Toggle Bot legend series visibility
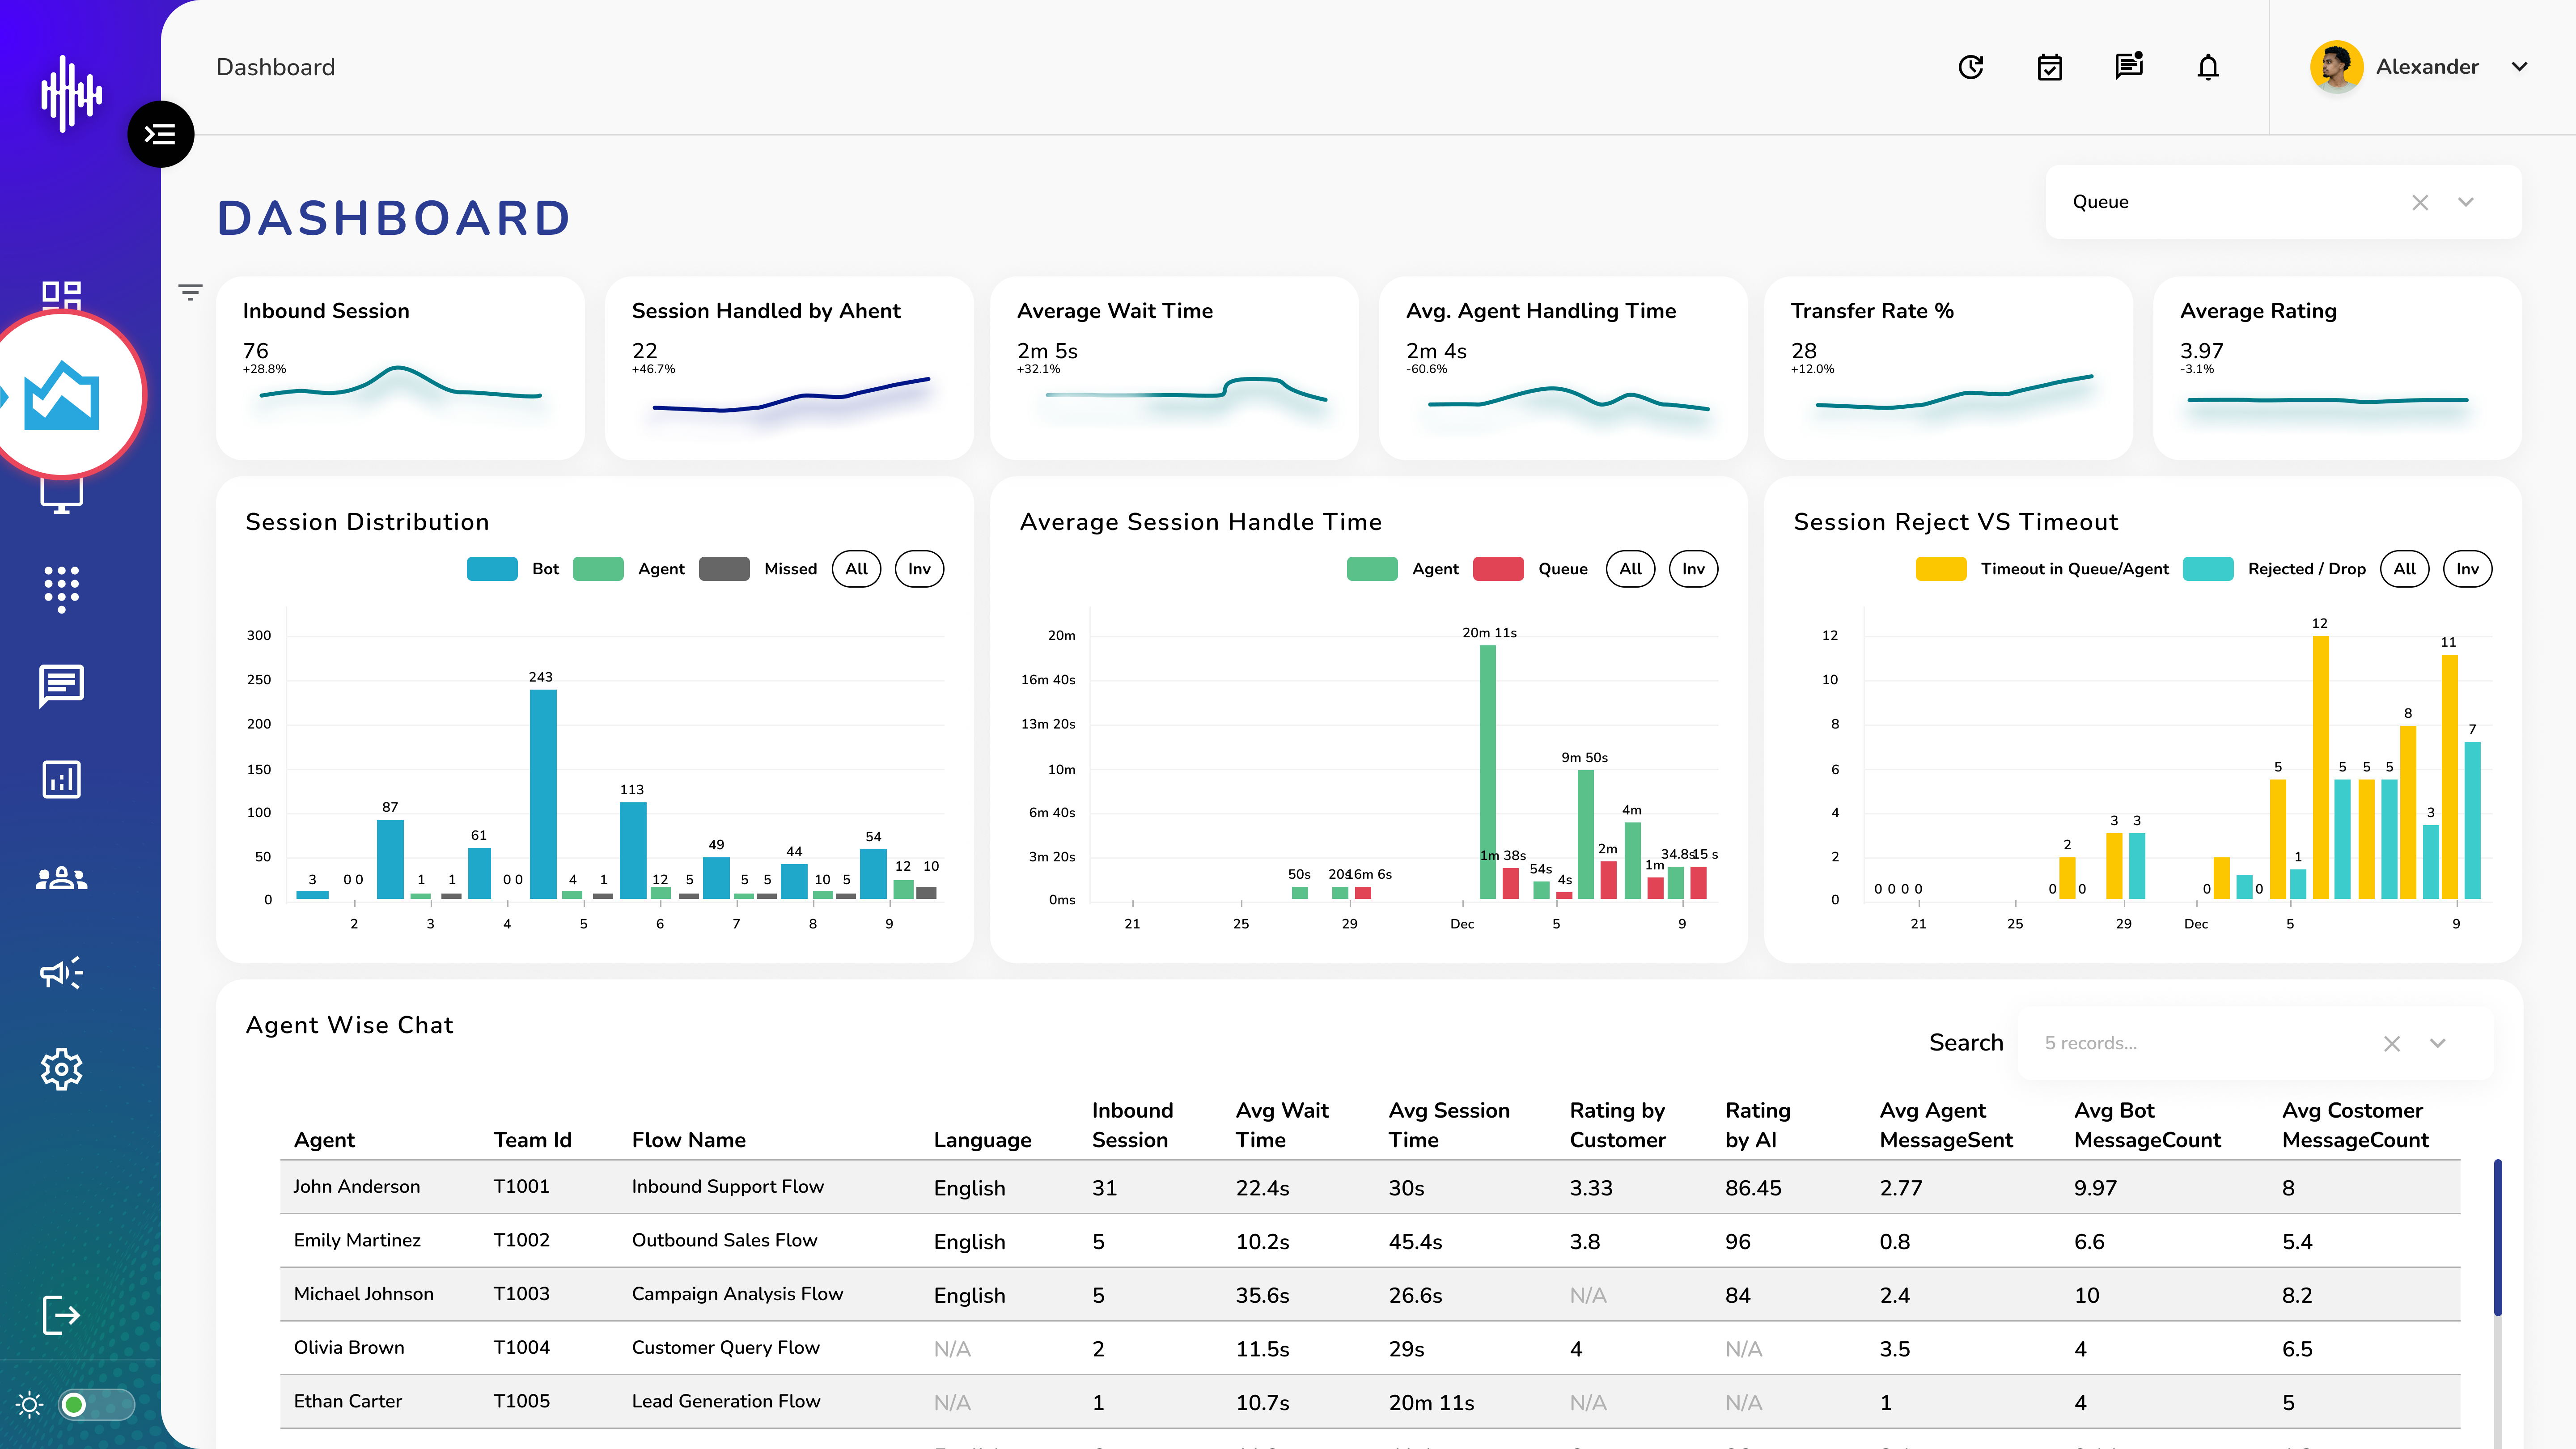The image size is (2576, 1449). point(513,569)
